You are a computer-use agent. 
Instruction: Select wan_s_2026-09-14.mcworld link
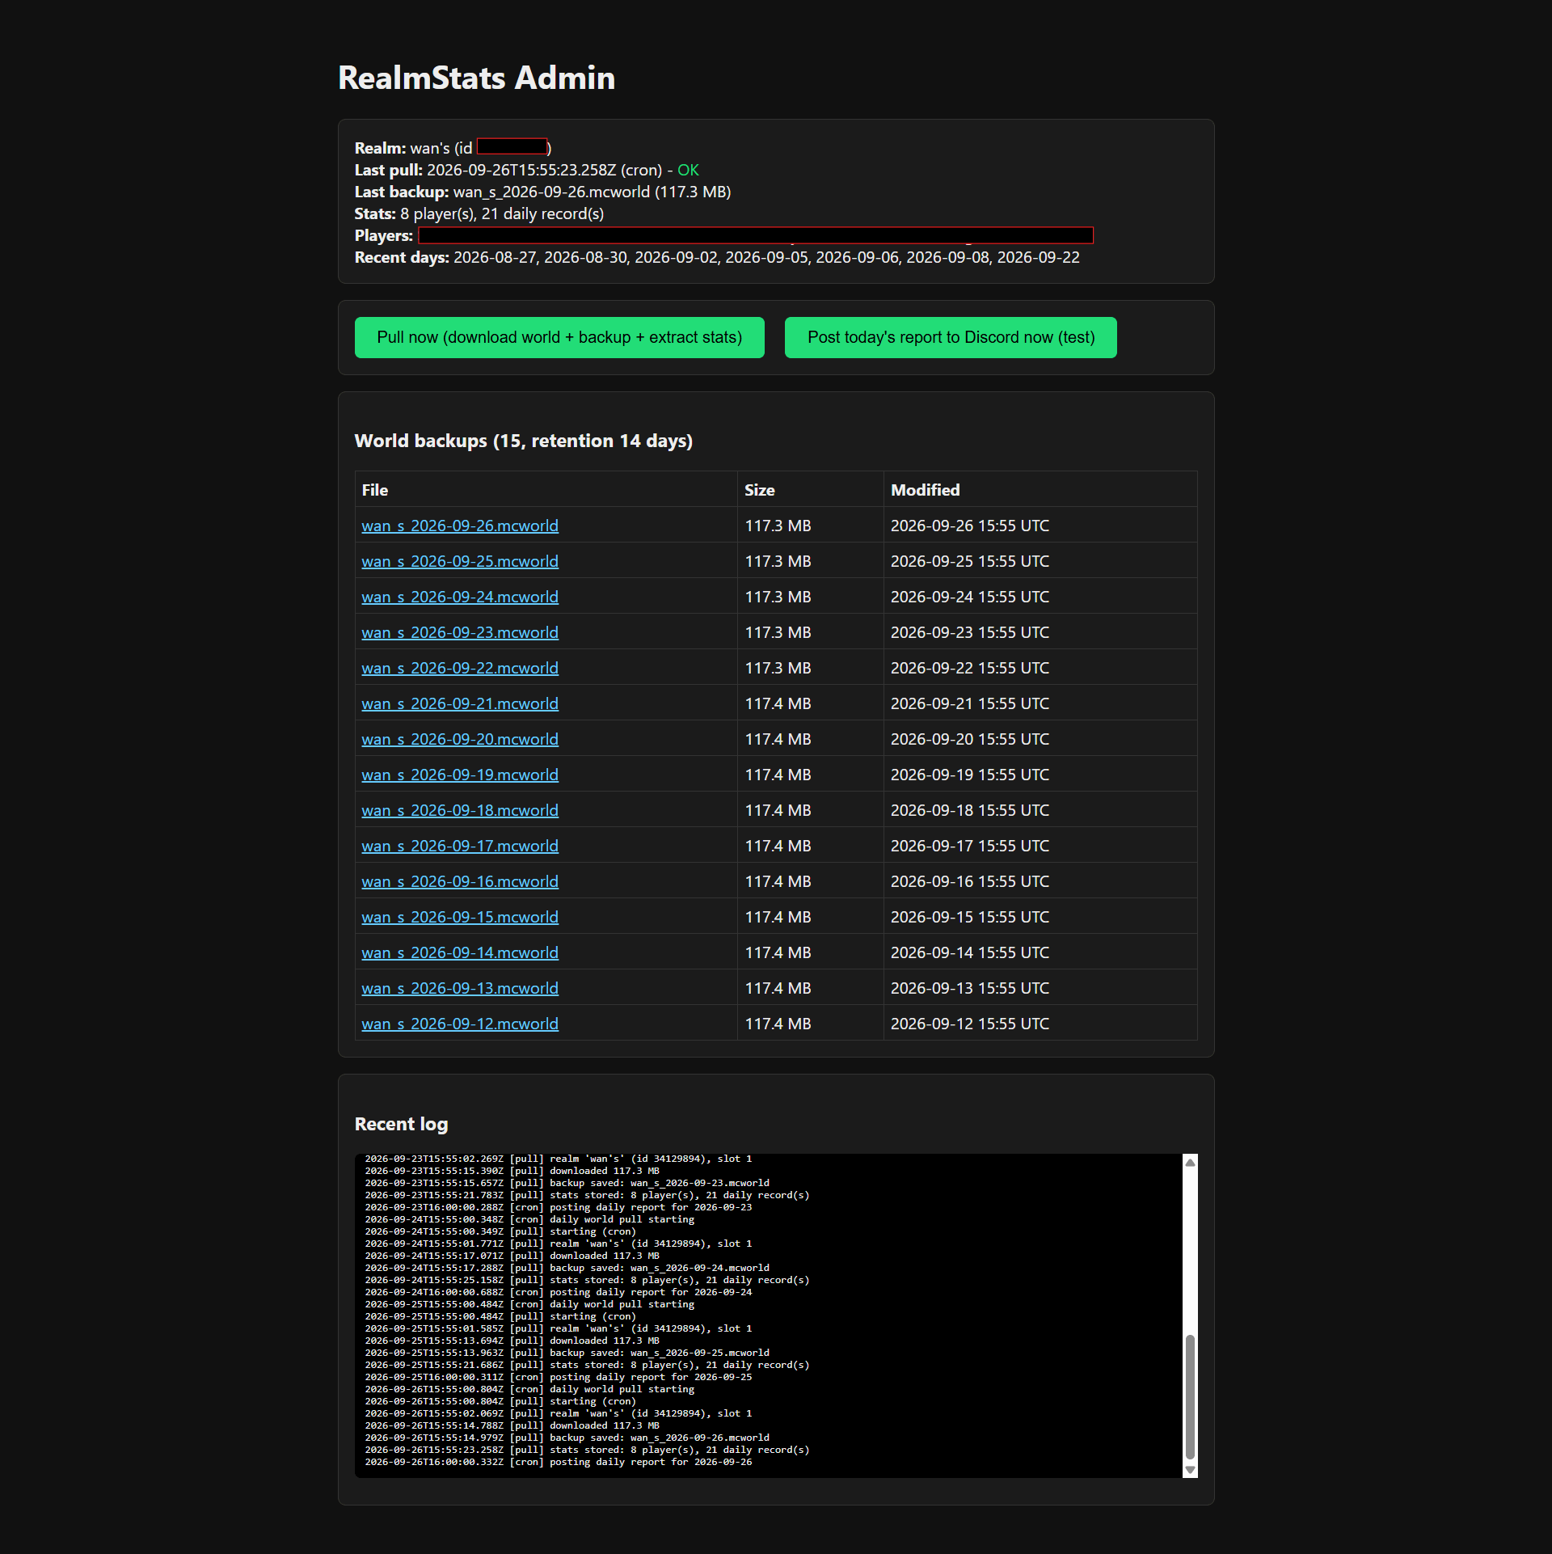point(460,952)
